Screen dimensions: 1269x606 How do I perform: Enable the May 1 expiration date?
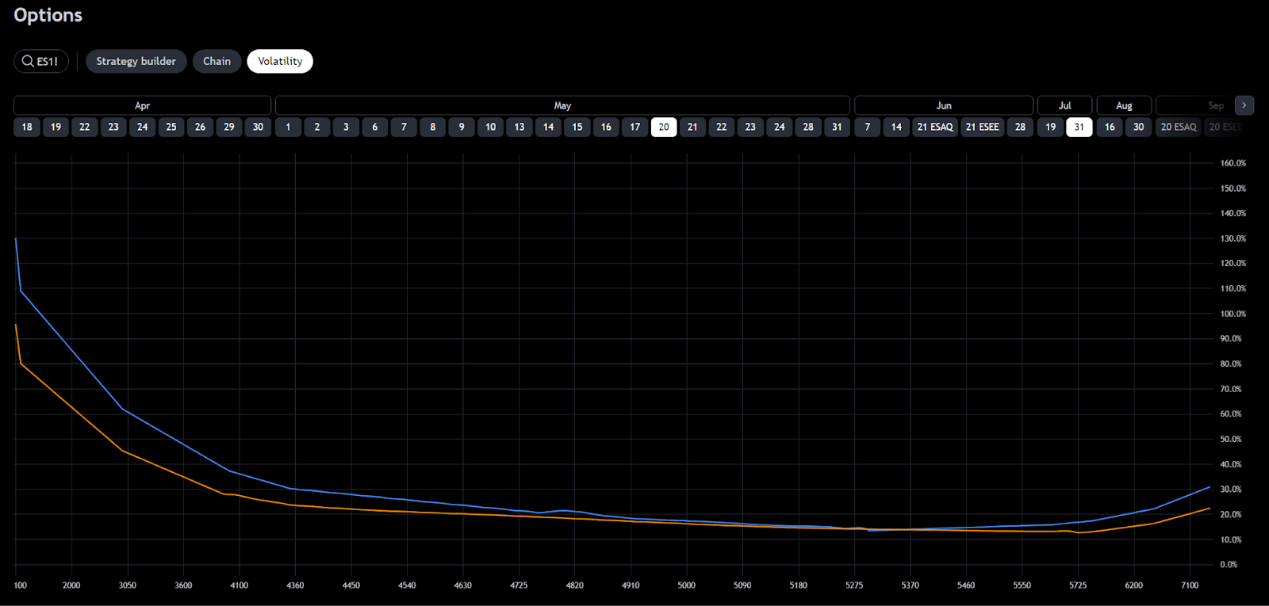point(288,127)
